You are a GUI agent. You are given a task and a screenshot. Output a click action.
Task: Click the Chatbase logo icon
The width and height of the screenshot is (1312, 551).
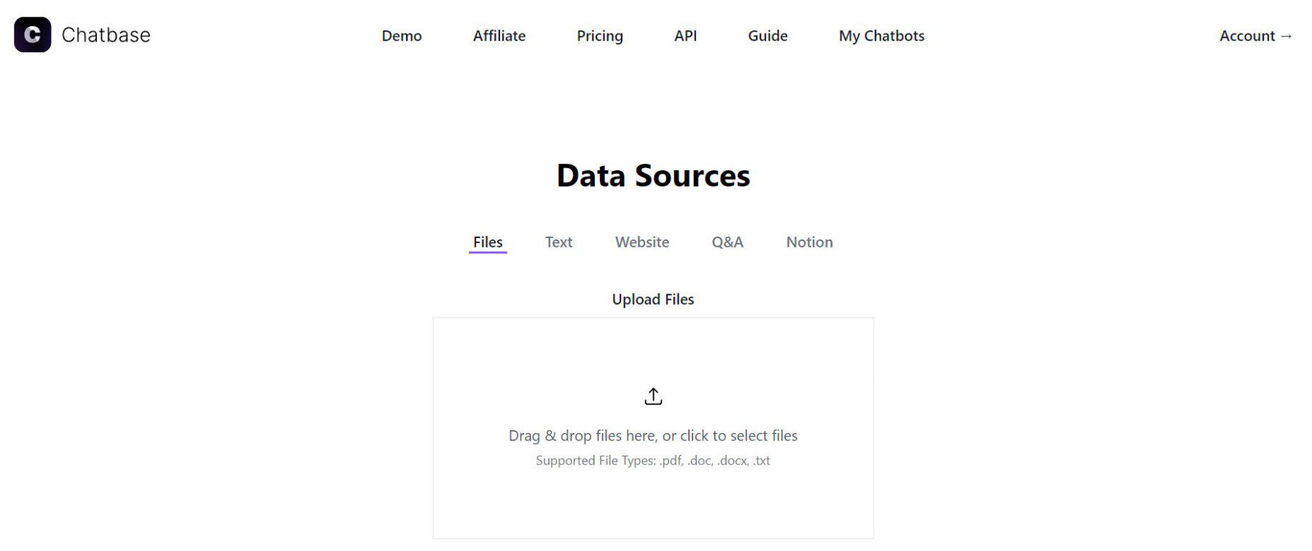pos(32,34)
